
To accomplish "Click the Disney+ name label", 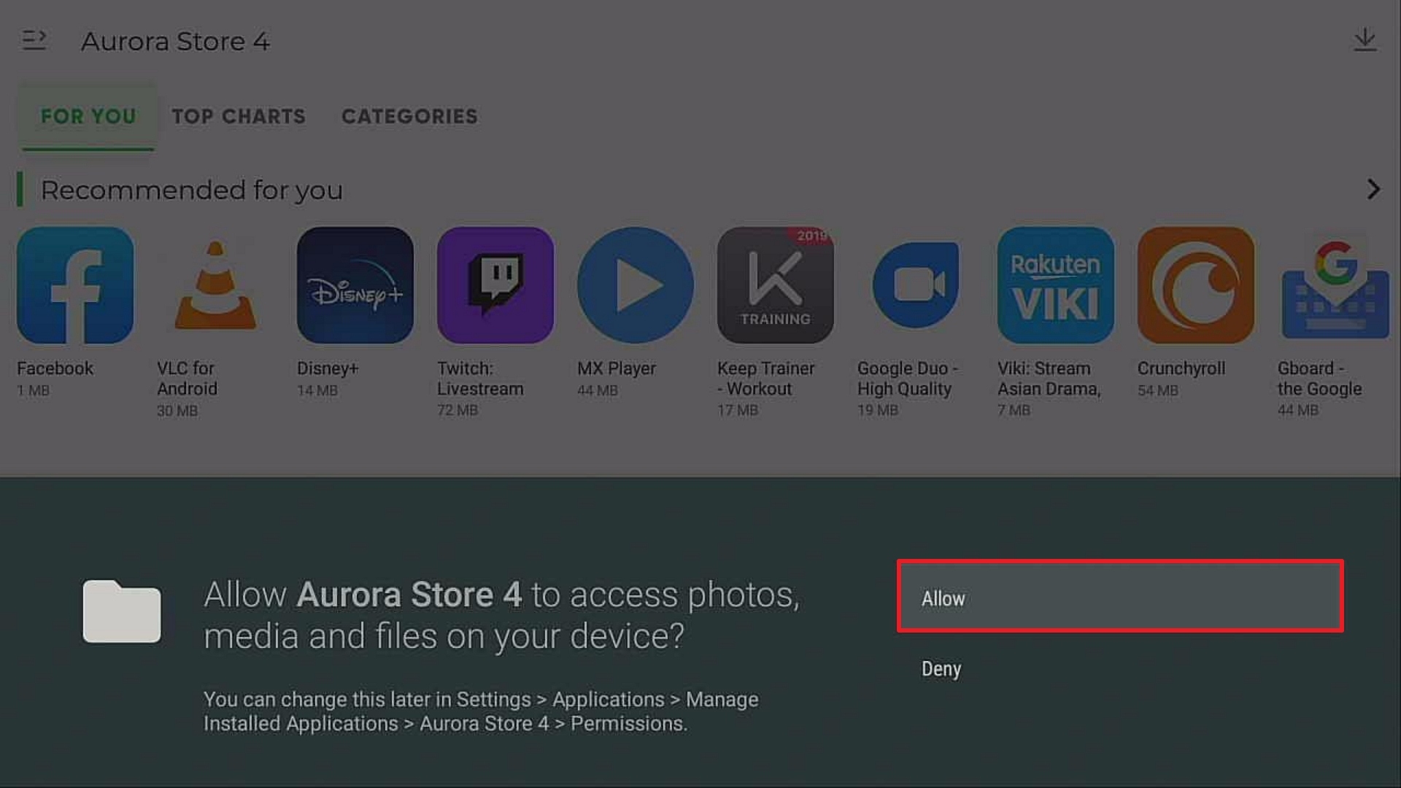I will [x=328, y=368].
